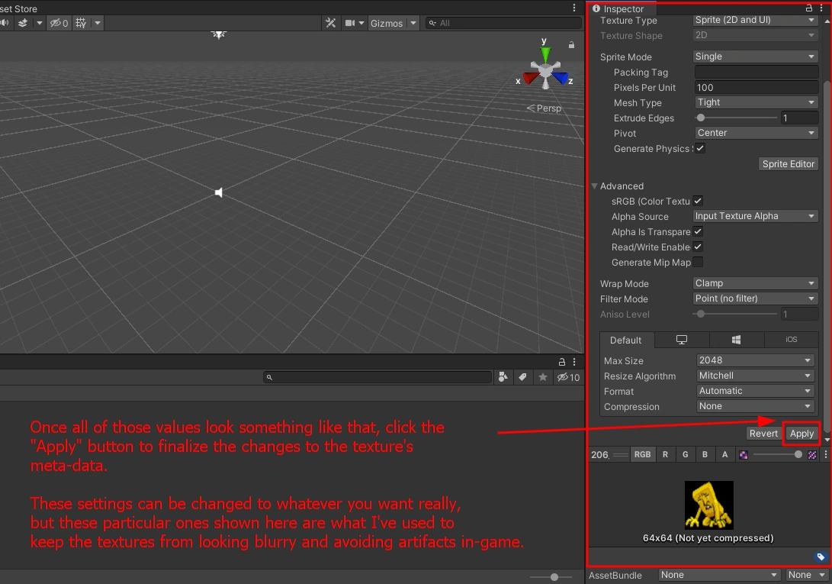The width and height of the screenshot is (832, 584).
Task: Open Resize Algorithm dropdown
Action: (x=755, y=376)
